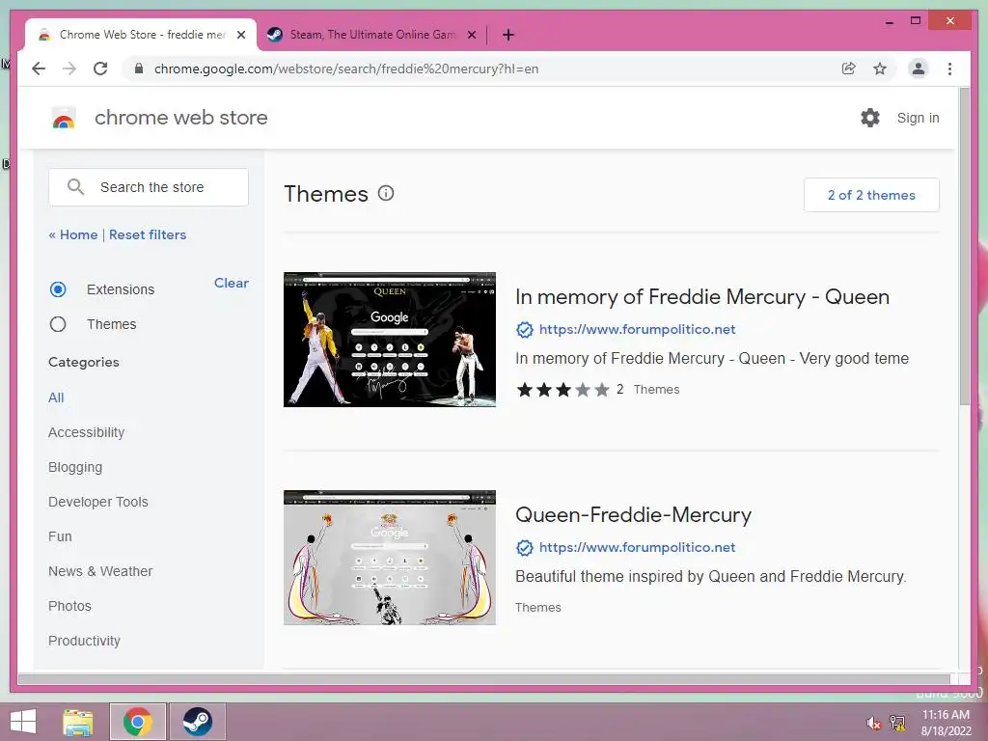Select the Extensions radio button
The height and width of the screenshot is (741, 988).
tap(58, 289)
